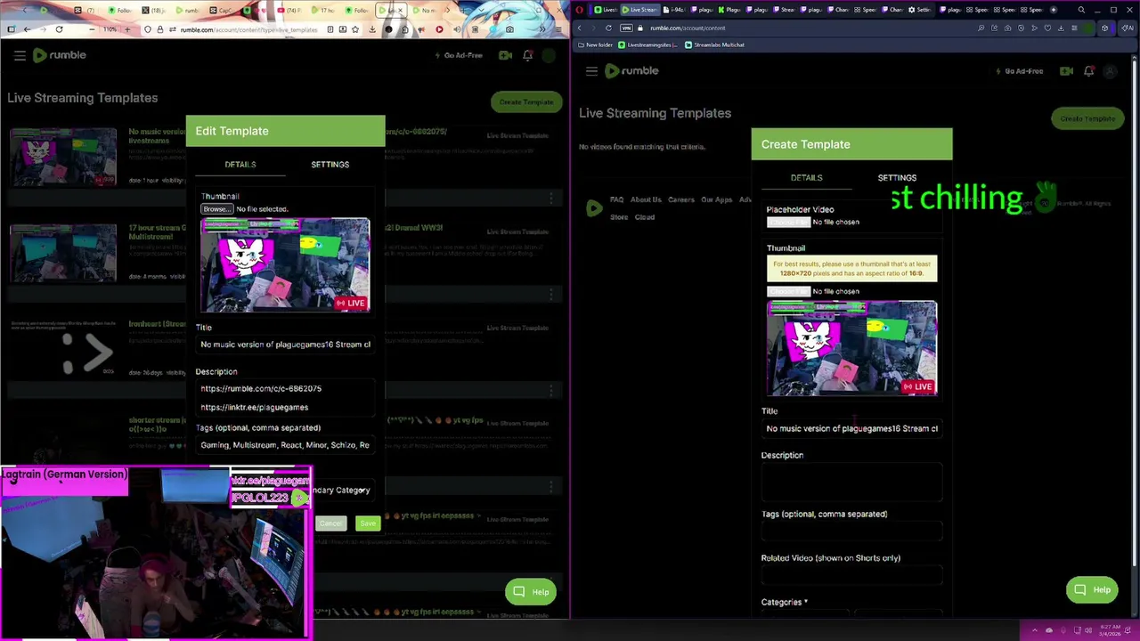Select DETAILS tab in Create Template dialog
This screenshot has height=641, width=1140.
tap(806, 177)
